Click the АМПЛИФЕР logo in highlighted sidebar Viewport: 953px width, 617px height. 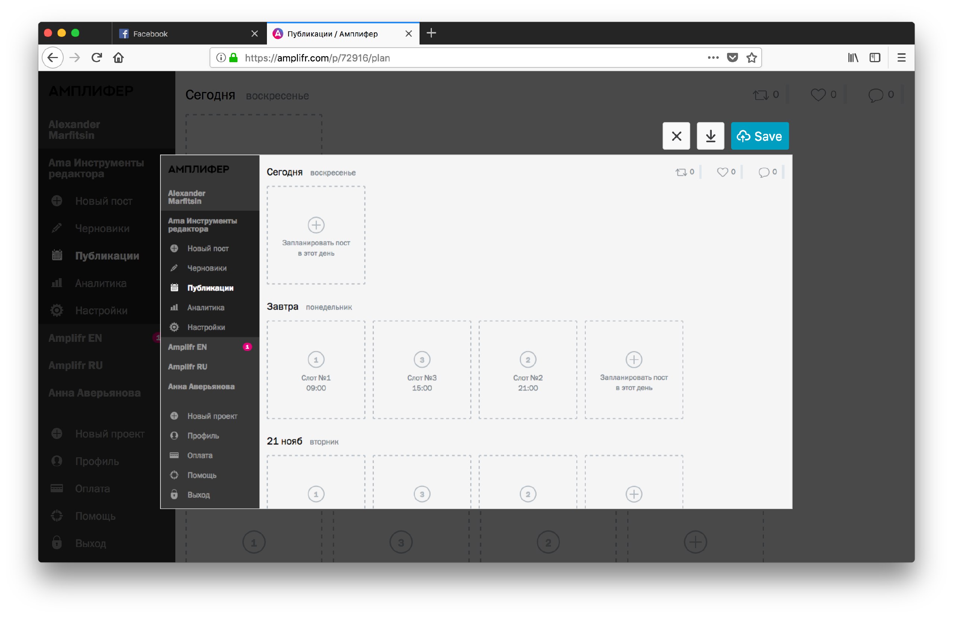tap(199, 169)
